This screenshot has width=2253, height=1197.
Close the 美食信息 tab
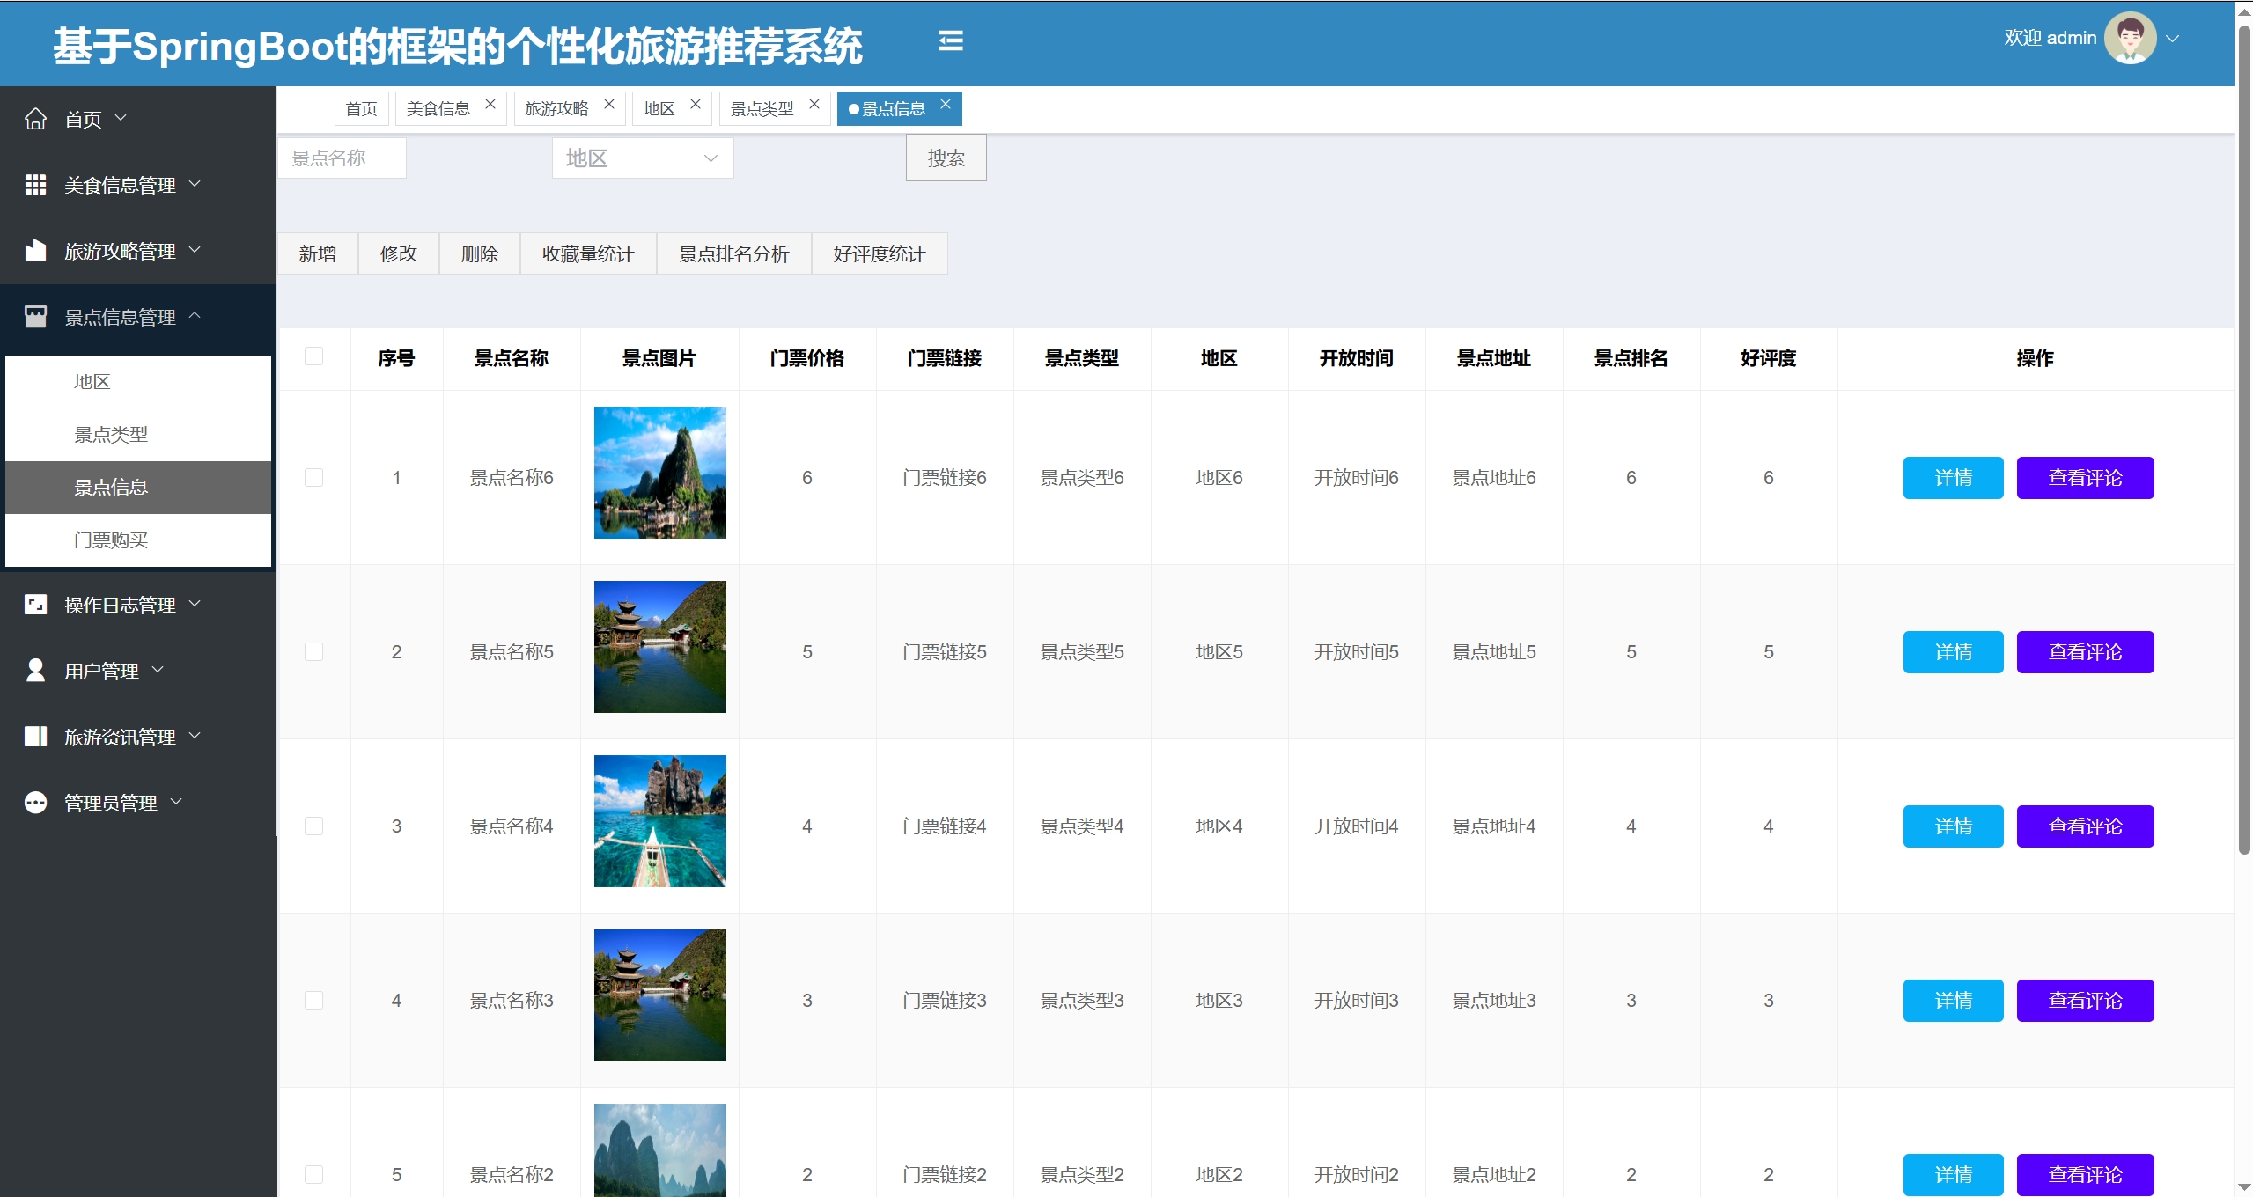point(490,104)
